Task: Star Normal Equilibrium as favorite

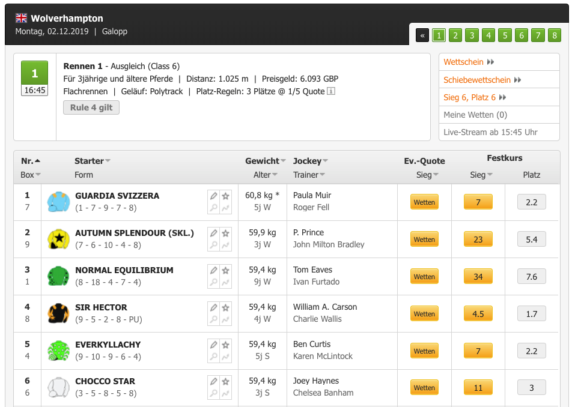Action: click(225, 270)
